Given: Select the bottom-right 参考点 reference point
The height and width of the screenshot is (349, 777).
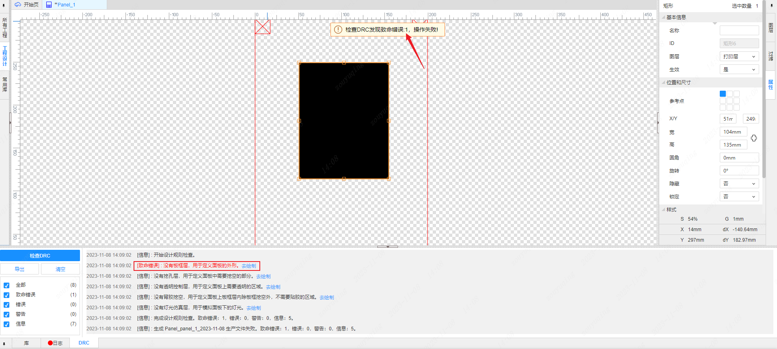Looking at the screenshot, I should [x=736, y=107].
